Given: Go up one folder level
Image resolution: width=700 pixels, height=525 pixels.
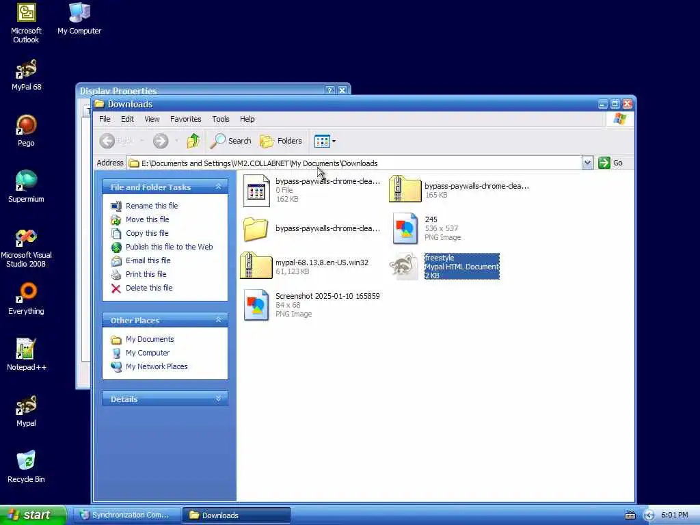Looking at the screenshot, I should (193, 141).
